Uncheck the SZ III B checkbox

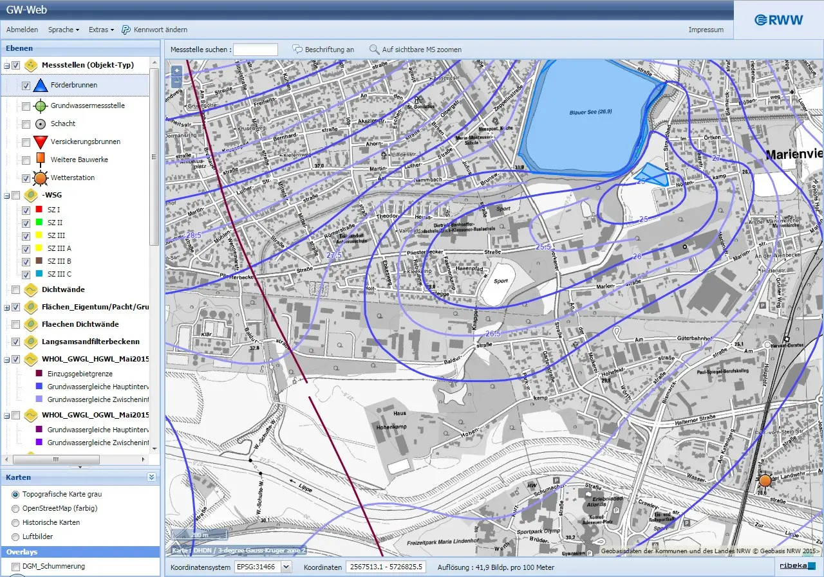(x=26, y=262)
